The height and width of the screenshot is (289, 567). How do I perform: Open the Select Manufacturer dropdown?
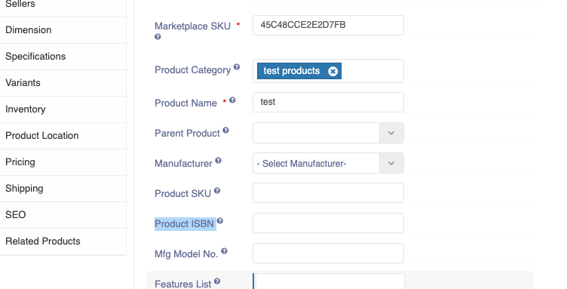click(328, 163)
